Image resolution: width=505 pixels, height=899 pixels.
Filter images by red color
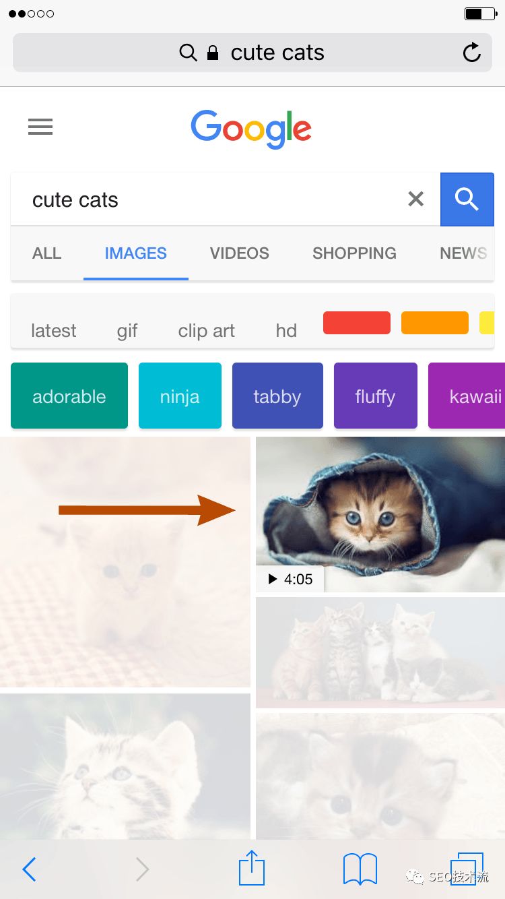[x=357, y=323]
